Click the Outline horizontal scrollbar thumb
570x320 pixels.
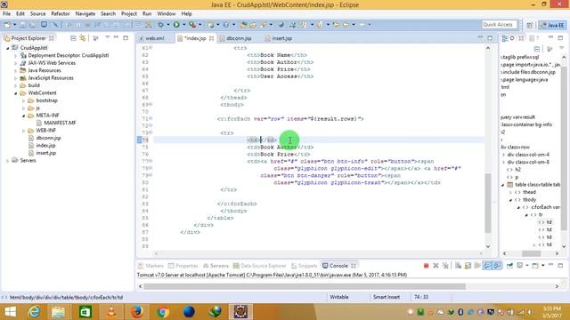coord(531,253)
